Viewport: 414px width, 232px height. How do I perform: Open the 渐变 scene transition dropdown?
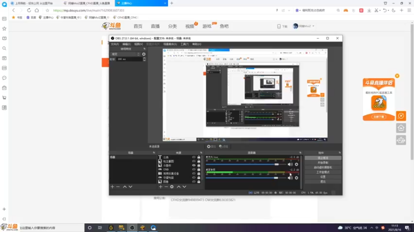126,54
